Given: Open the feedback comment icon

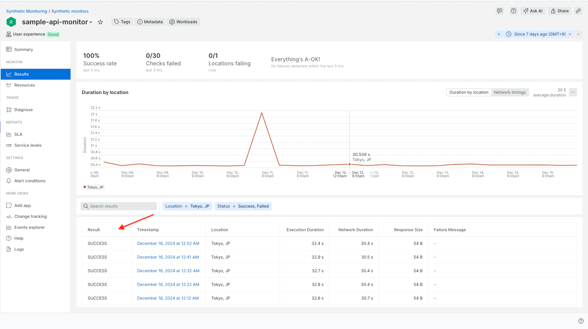Looking at the screenshot, I should click(500, 11).
